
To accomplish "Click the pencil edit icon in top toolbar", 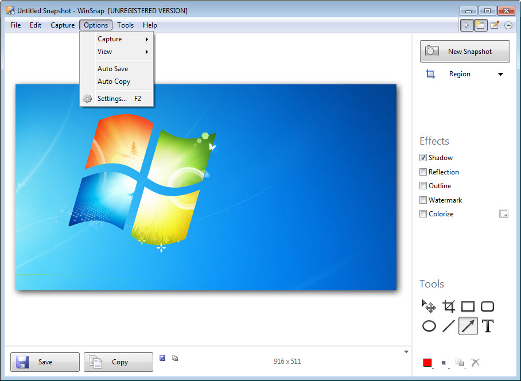I will click(x=495, y=25).
